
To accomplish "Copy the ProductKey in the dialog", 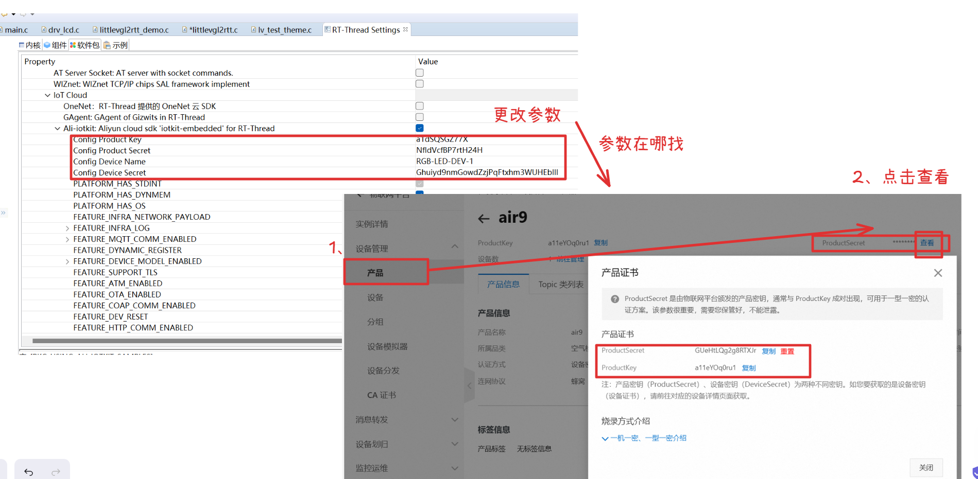I will (x=748, y=368).
